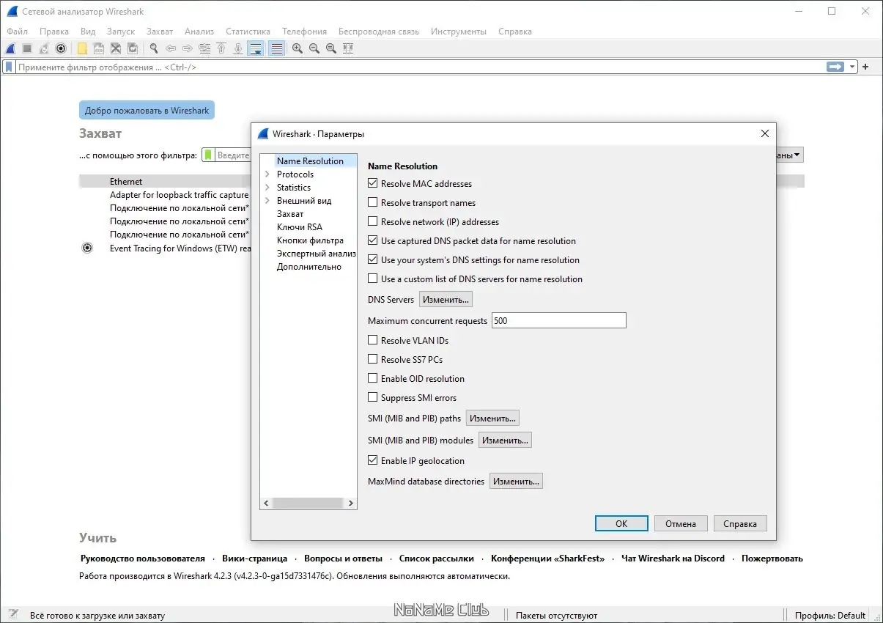Toggle packet colorization icon

pyautogui.click(x=276, y=48)
